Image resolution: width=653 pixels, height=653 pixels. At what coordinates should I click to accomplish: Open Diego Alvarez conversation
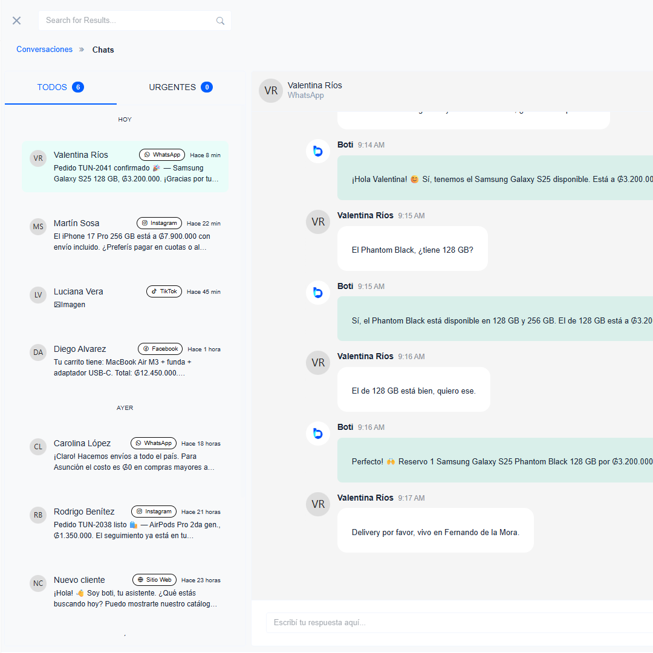125,360
